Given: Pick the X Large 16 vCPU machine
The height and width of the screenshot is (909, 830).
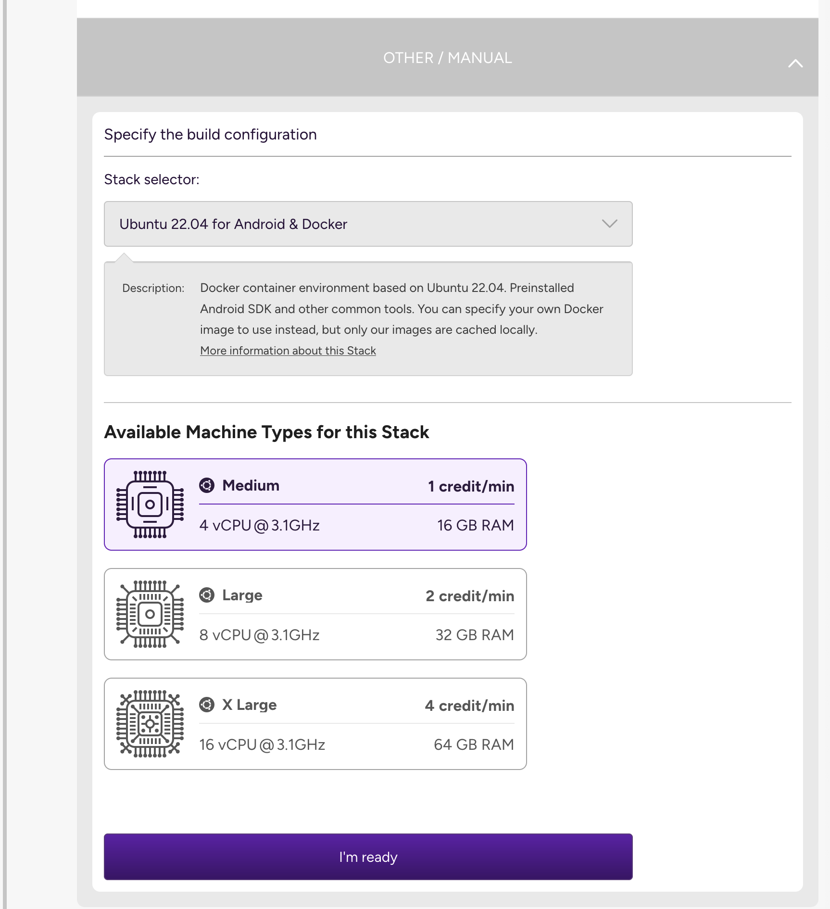Looking at the screenshot, I should 315,724.
